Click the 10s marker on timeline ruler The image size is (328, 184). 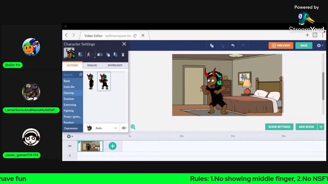[x=182, y=136]
